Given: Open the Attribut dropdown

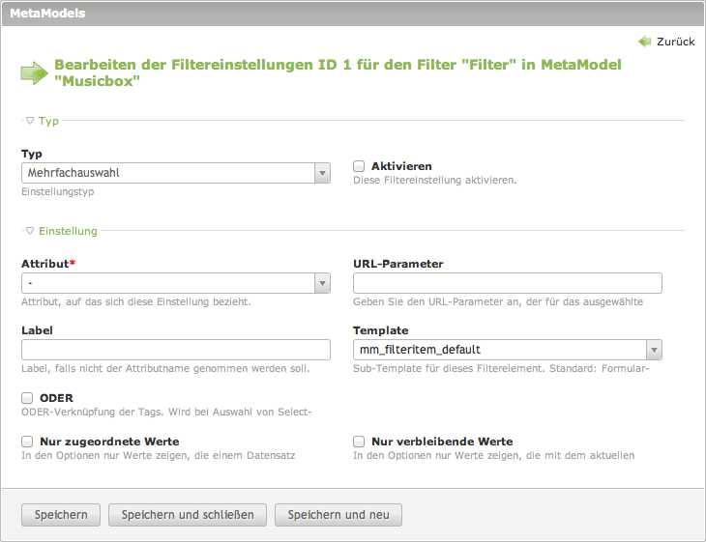Looking at the screenshot, I should pos(176,283).
